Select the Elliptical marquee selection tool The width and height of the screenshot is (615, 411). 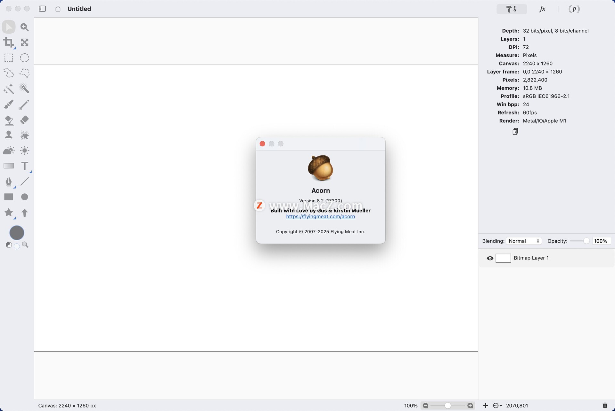[25, 58]
